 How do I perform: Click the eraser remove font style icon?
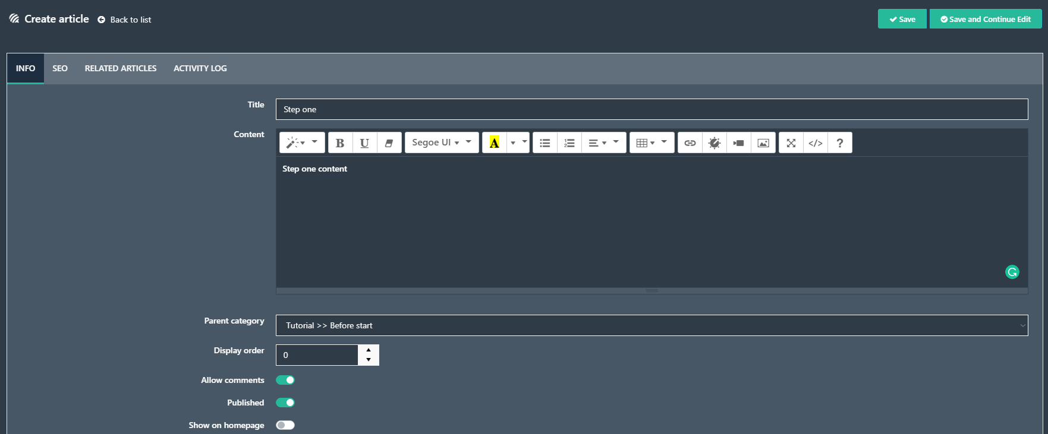point(389,142)
